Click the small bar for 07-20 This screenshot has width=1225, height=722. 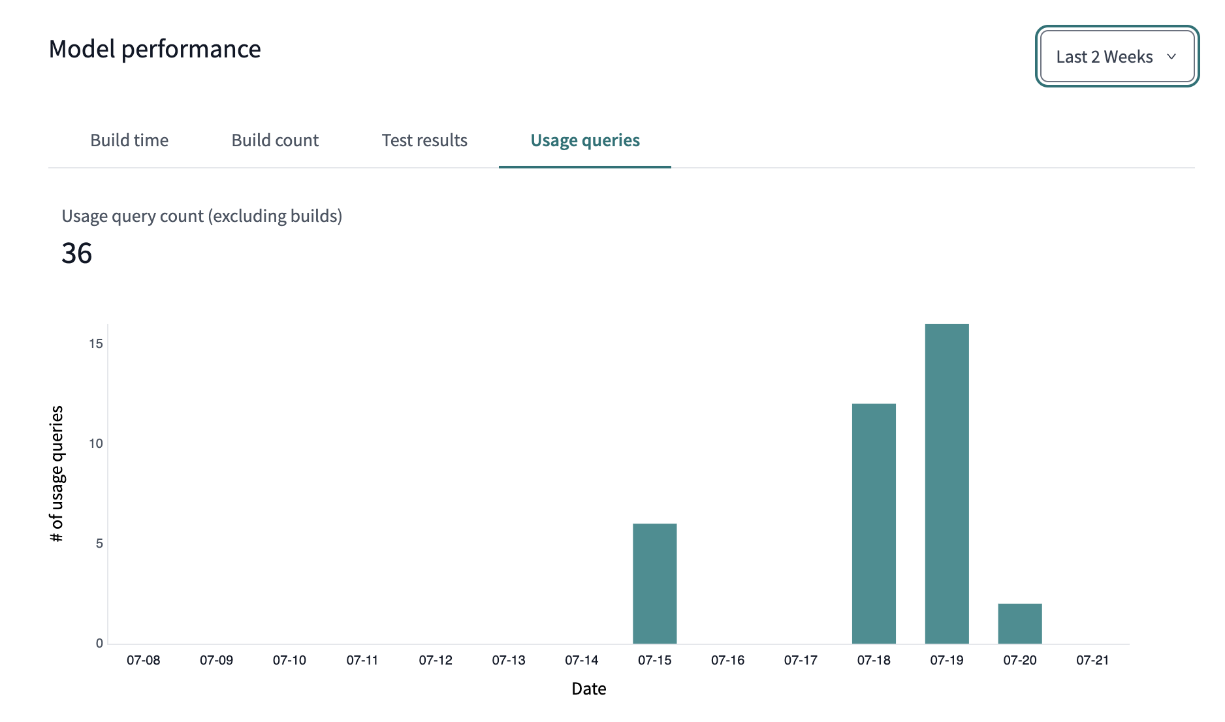click(1019, 623)
